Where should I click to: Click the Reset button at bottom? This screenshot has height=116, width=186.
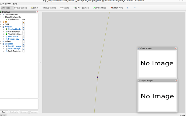coord(3,115)
